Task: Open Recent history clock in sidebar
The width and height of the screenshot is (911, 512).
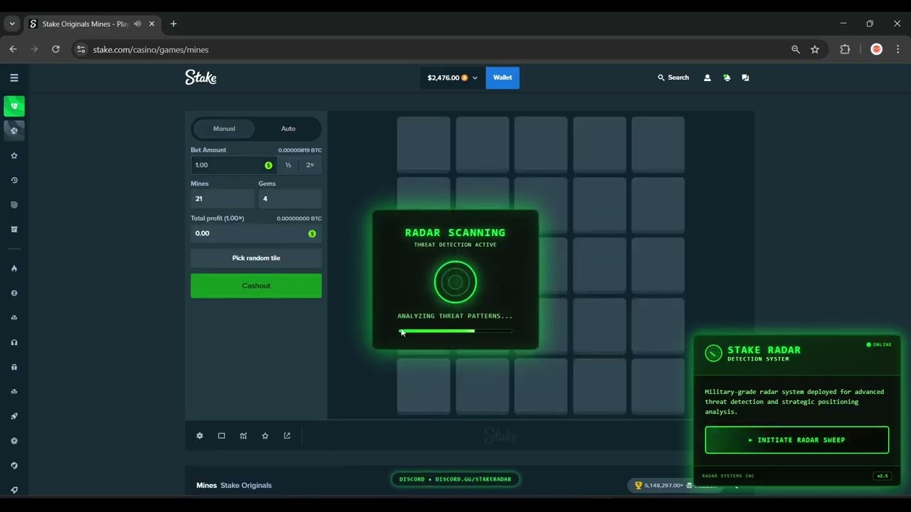Action: pos(14,180)
